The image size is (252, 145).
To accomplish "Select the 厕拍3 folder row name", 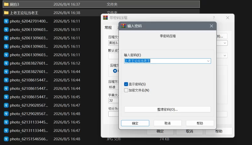I will pyautogui.click(x=14, y=4).
